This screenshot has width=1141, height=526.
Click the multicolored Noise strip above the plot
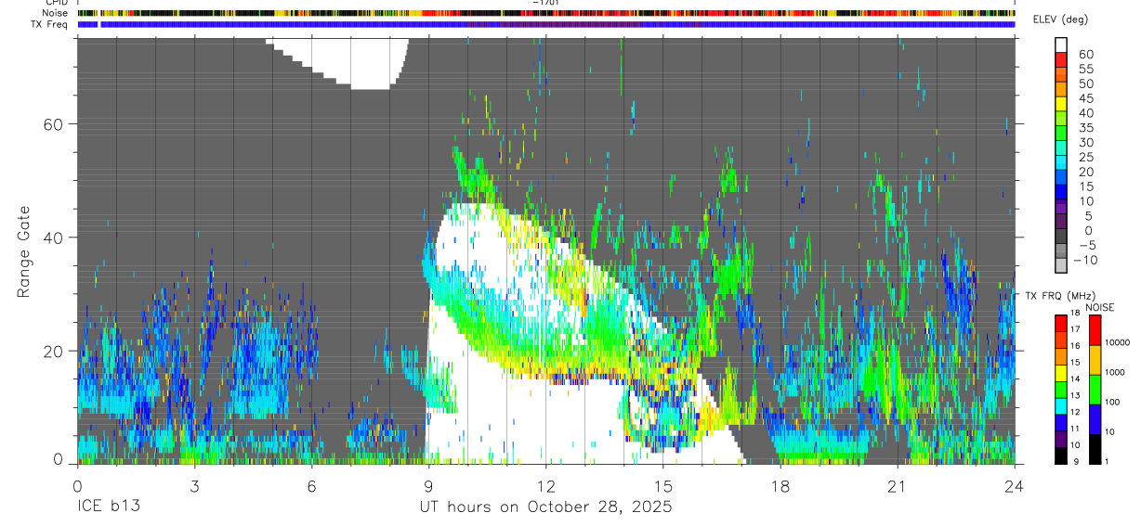[545, 13]
